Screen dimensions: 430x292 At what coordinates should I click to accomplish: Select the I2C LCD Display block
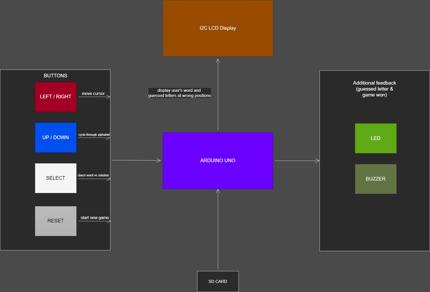[x=218, y=28]
